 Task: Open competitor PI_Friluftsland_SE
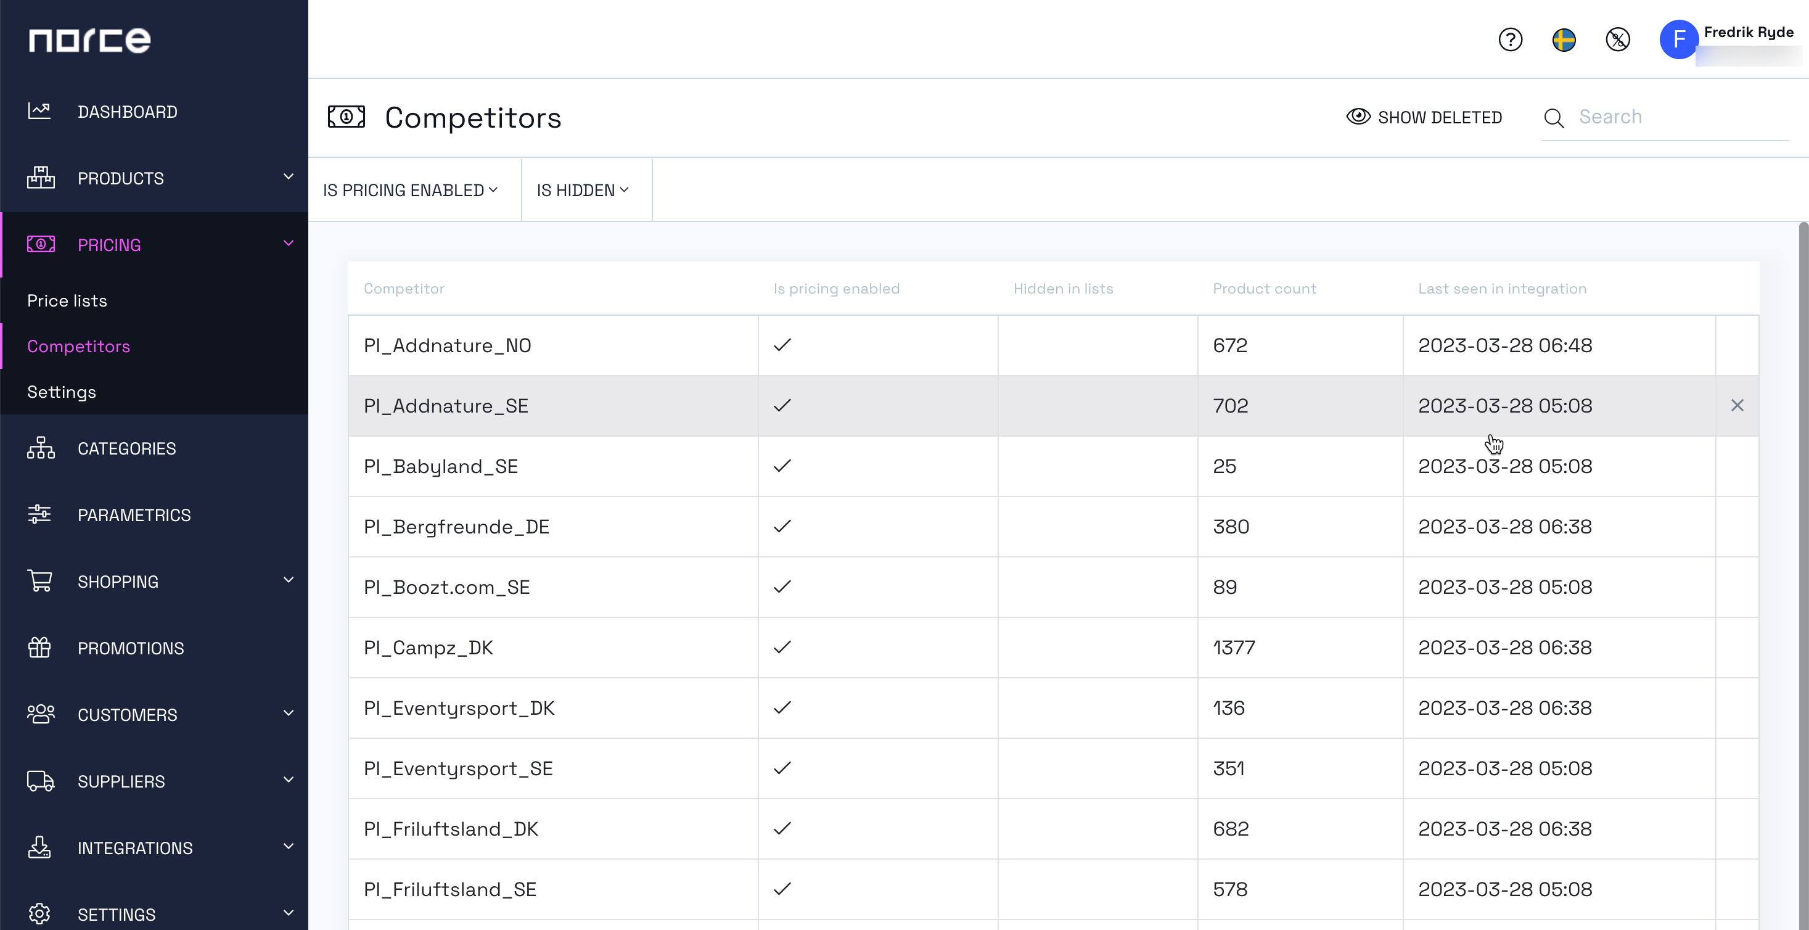click(450, 889)
